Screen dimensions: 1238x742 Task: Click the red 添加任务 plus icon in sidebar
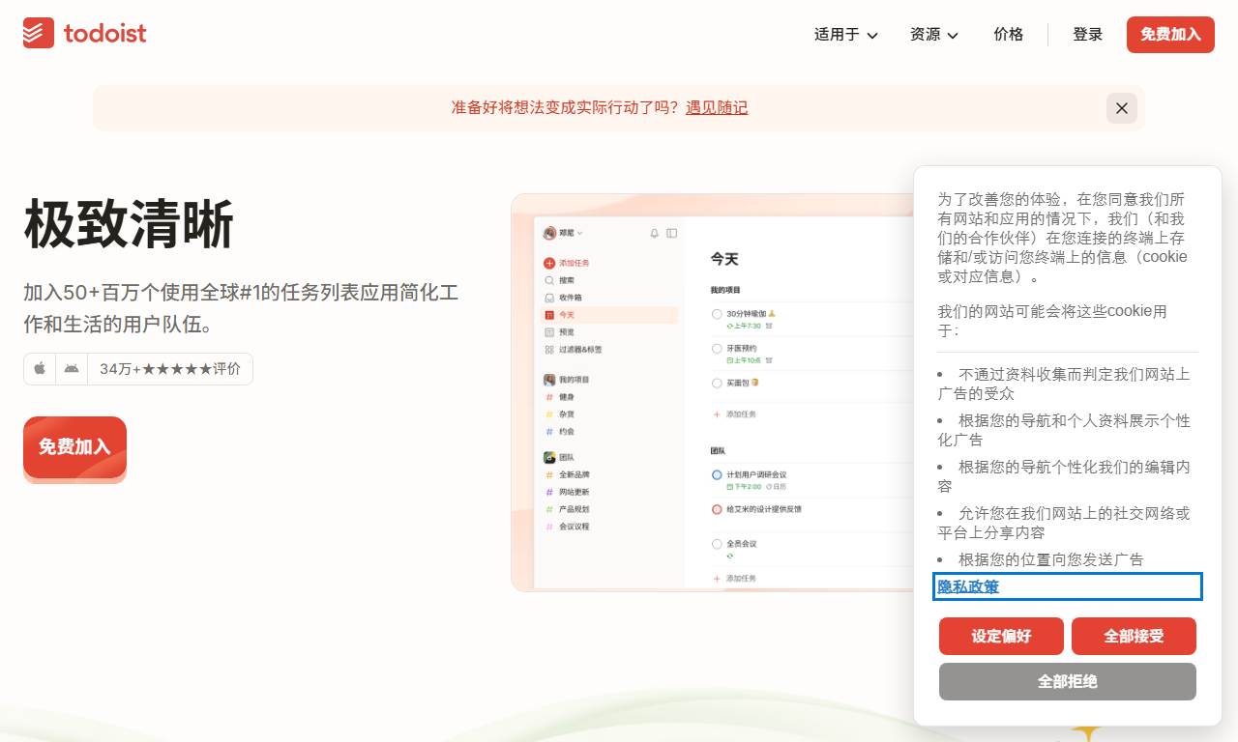(x=549, y=263)
